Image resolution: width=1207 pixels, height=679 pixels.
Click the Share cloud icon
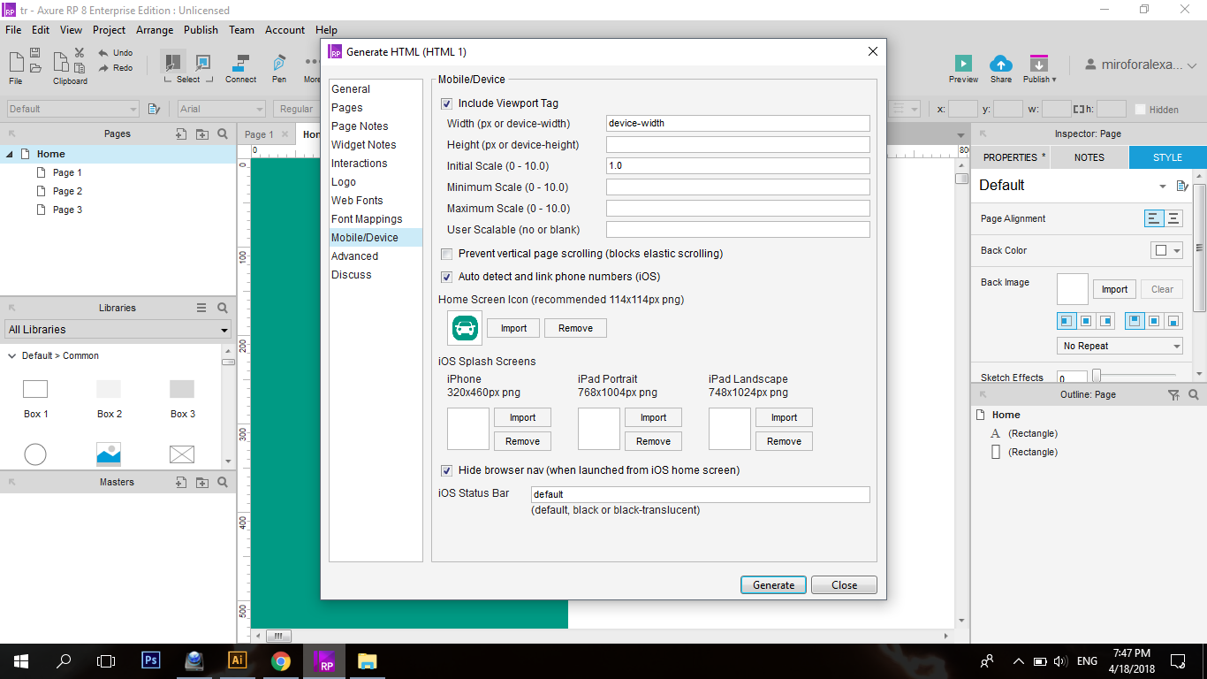(x=1001, y=62)
